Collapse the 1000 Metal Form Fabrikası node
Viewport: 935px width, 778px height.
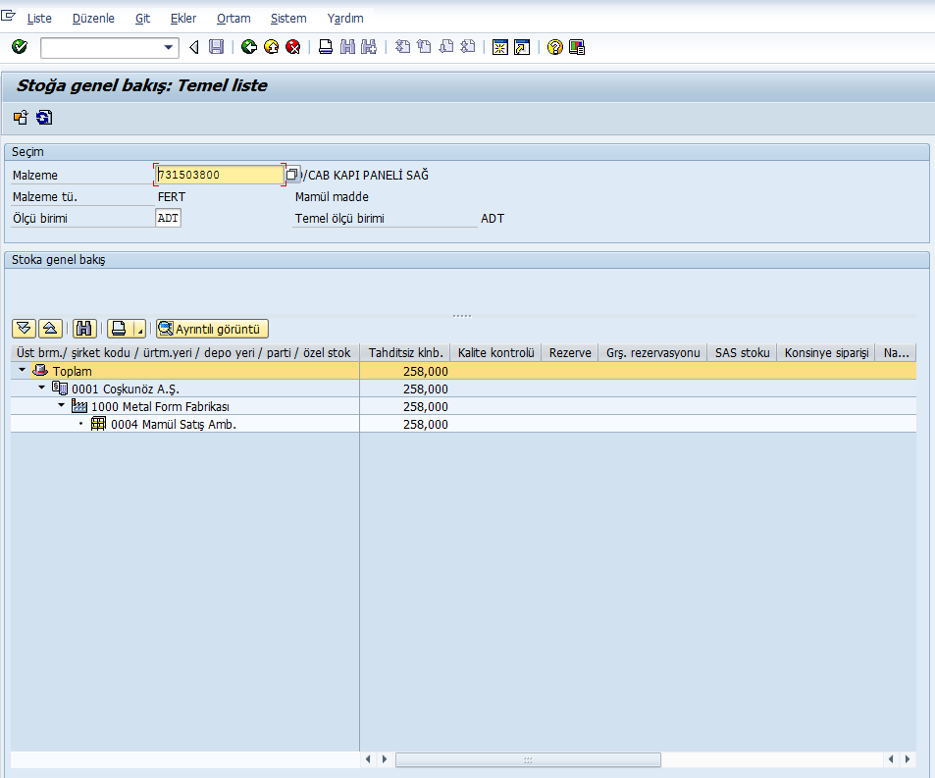point(61,405)
